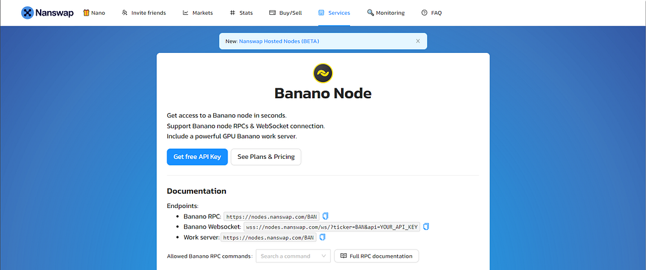Click Get free API Key button

(197, 157)
